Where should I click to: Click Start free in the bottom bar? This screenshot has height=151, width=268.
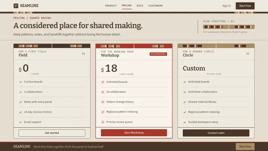click(245, 147)
